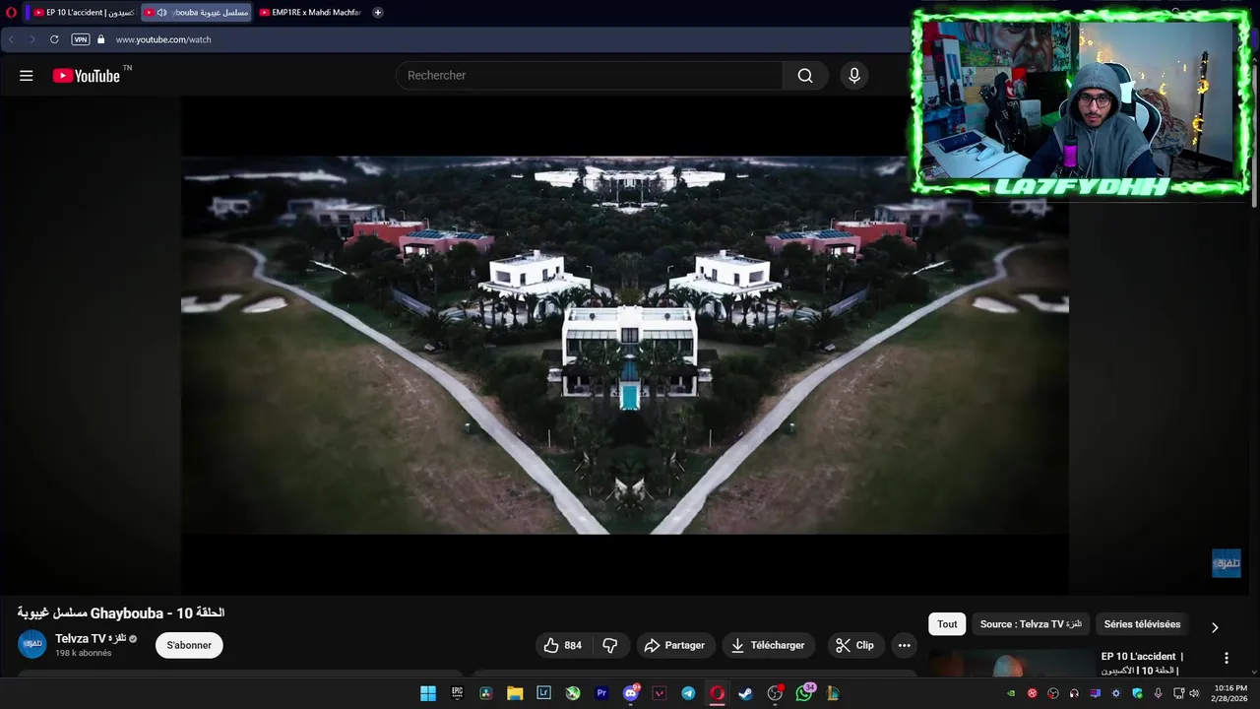Create a Clip with scissors button
Viewport: 1260px width, 709px height.
point(854,646)
